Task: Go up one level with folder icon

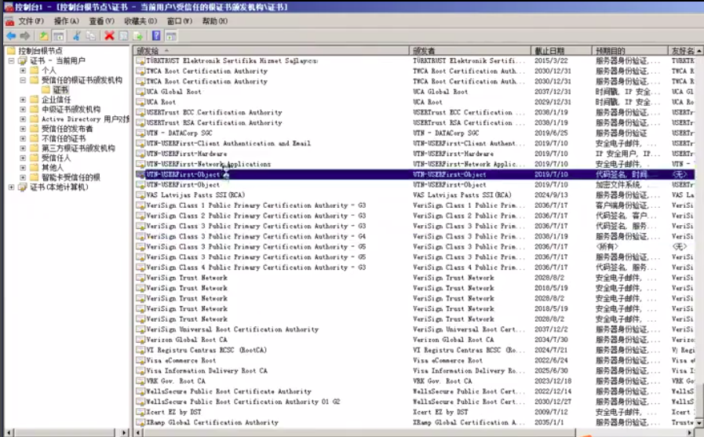Action: pos(43,36)
